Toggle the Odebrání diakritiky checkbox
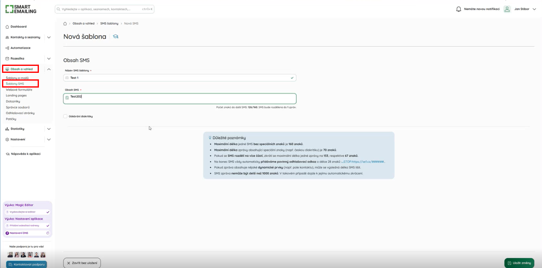Screen dimensions: 542x268 (65, 116)
